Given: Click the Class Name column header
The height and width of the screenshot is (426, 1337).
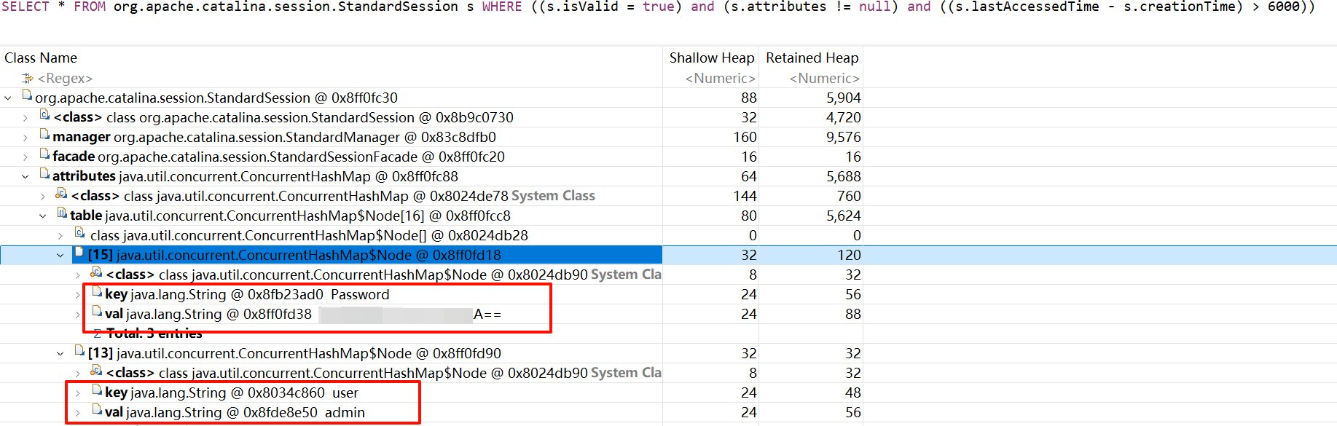Looking at the screenshot, I should pos(41,58).
